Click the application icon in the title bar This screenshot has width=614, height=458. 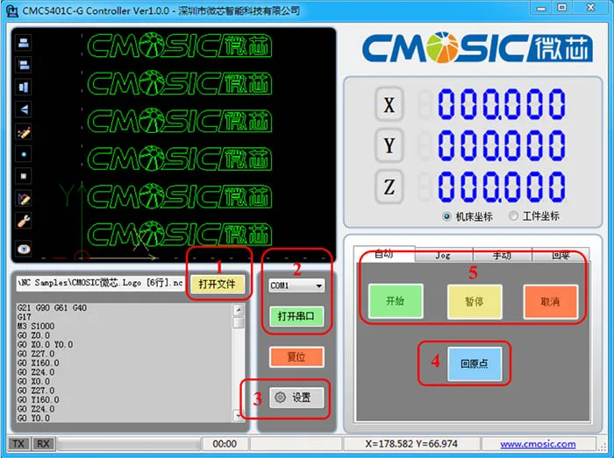coord(12,11)
